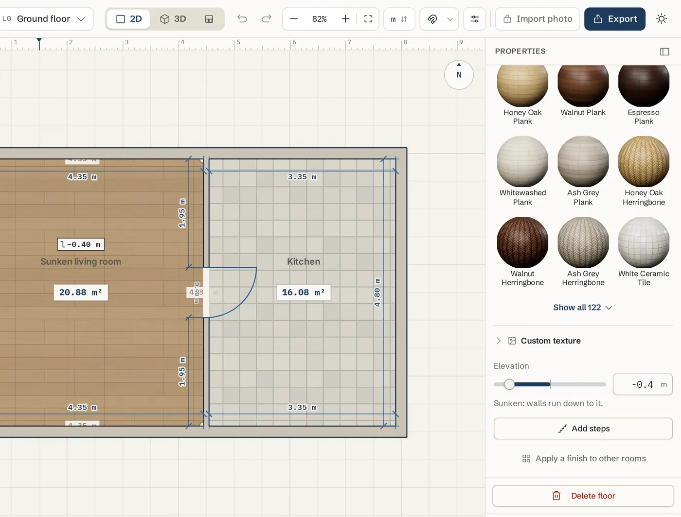
Task: Click the north compass indicator
Action: (459, 75)
